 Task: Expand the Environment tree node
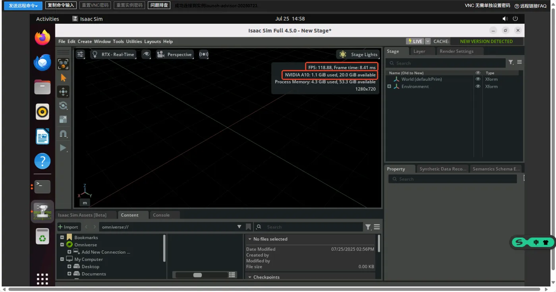tap(389, 86)
